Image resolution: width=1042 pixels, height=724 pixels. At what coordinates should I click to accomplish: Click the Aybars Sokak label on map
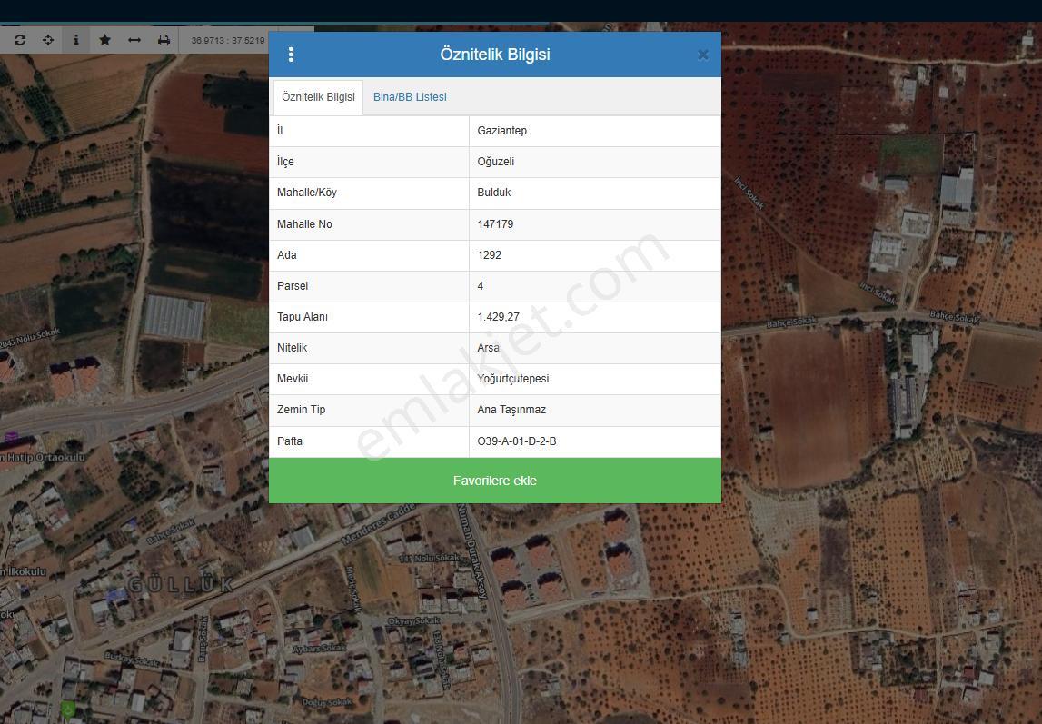click(x=320, y=648)
